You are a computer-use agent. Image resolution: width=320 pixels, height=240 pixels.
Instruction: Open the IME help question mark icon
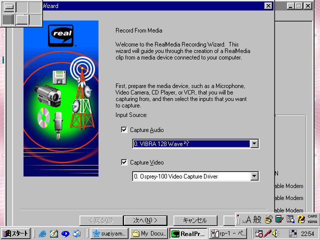(x=301, y=219)
